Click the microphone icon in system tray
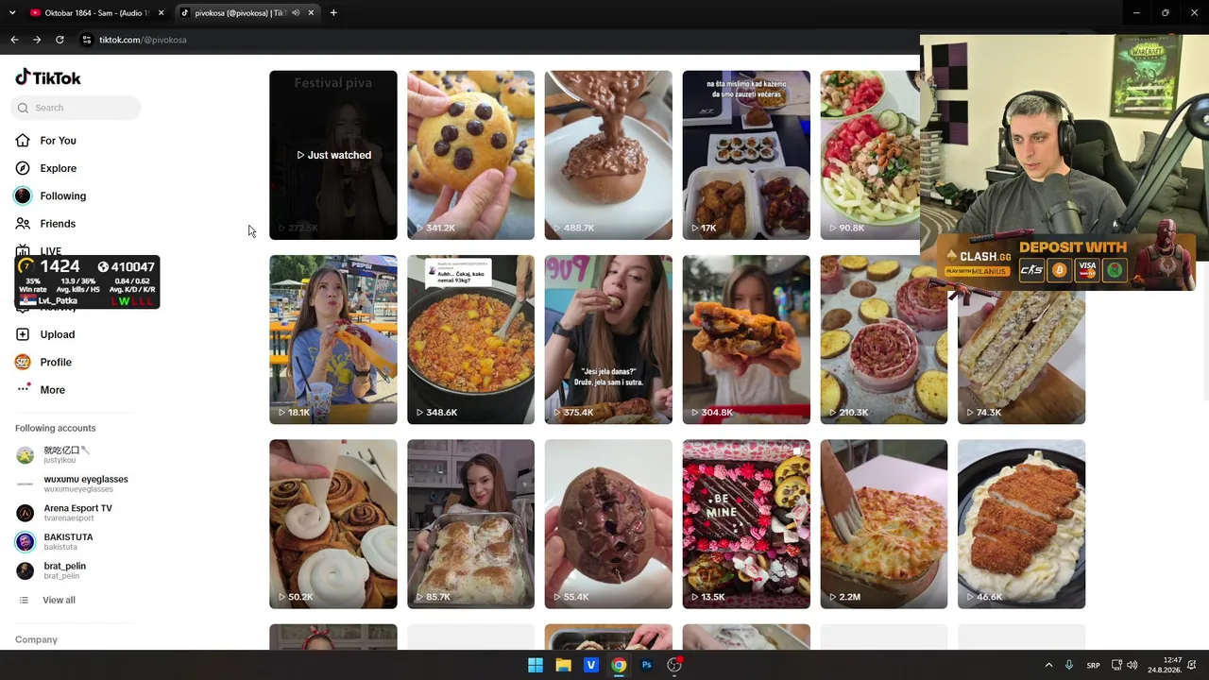1209x680 pixels. click(x=1069, y=665)
